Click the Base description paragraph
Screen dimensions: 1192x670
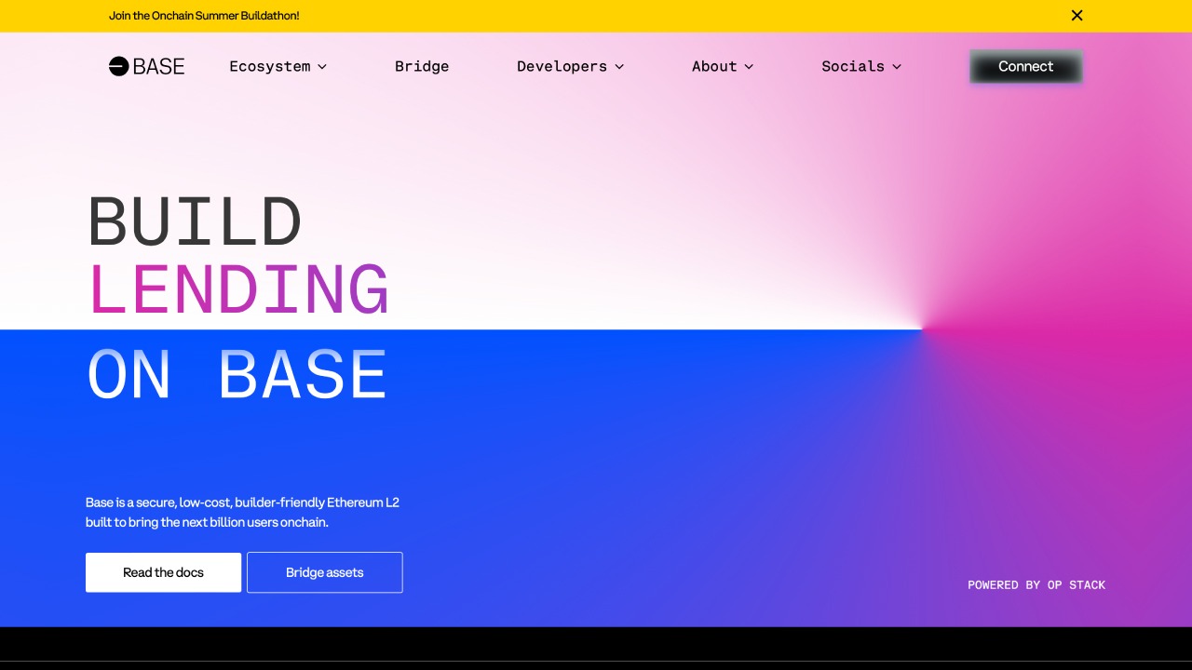tap(242, 512)
